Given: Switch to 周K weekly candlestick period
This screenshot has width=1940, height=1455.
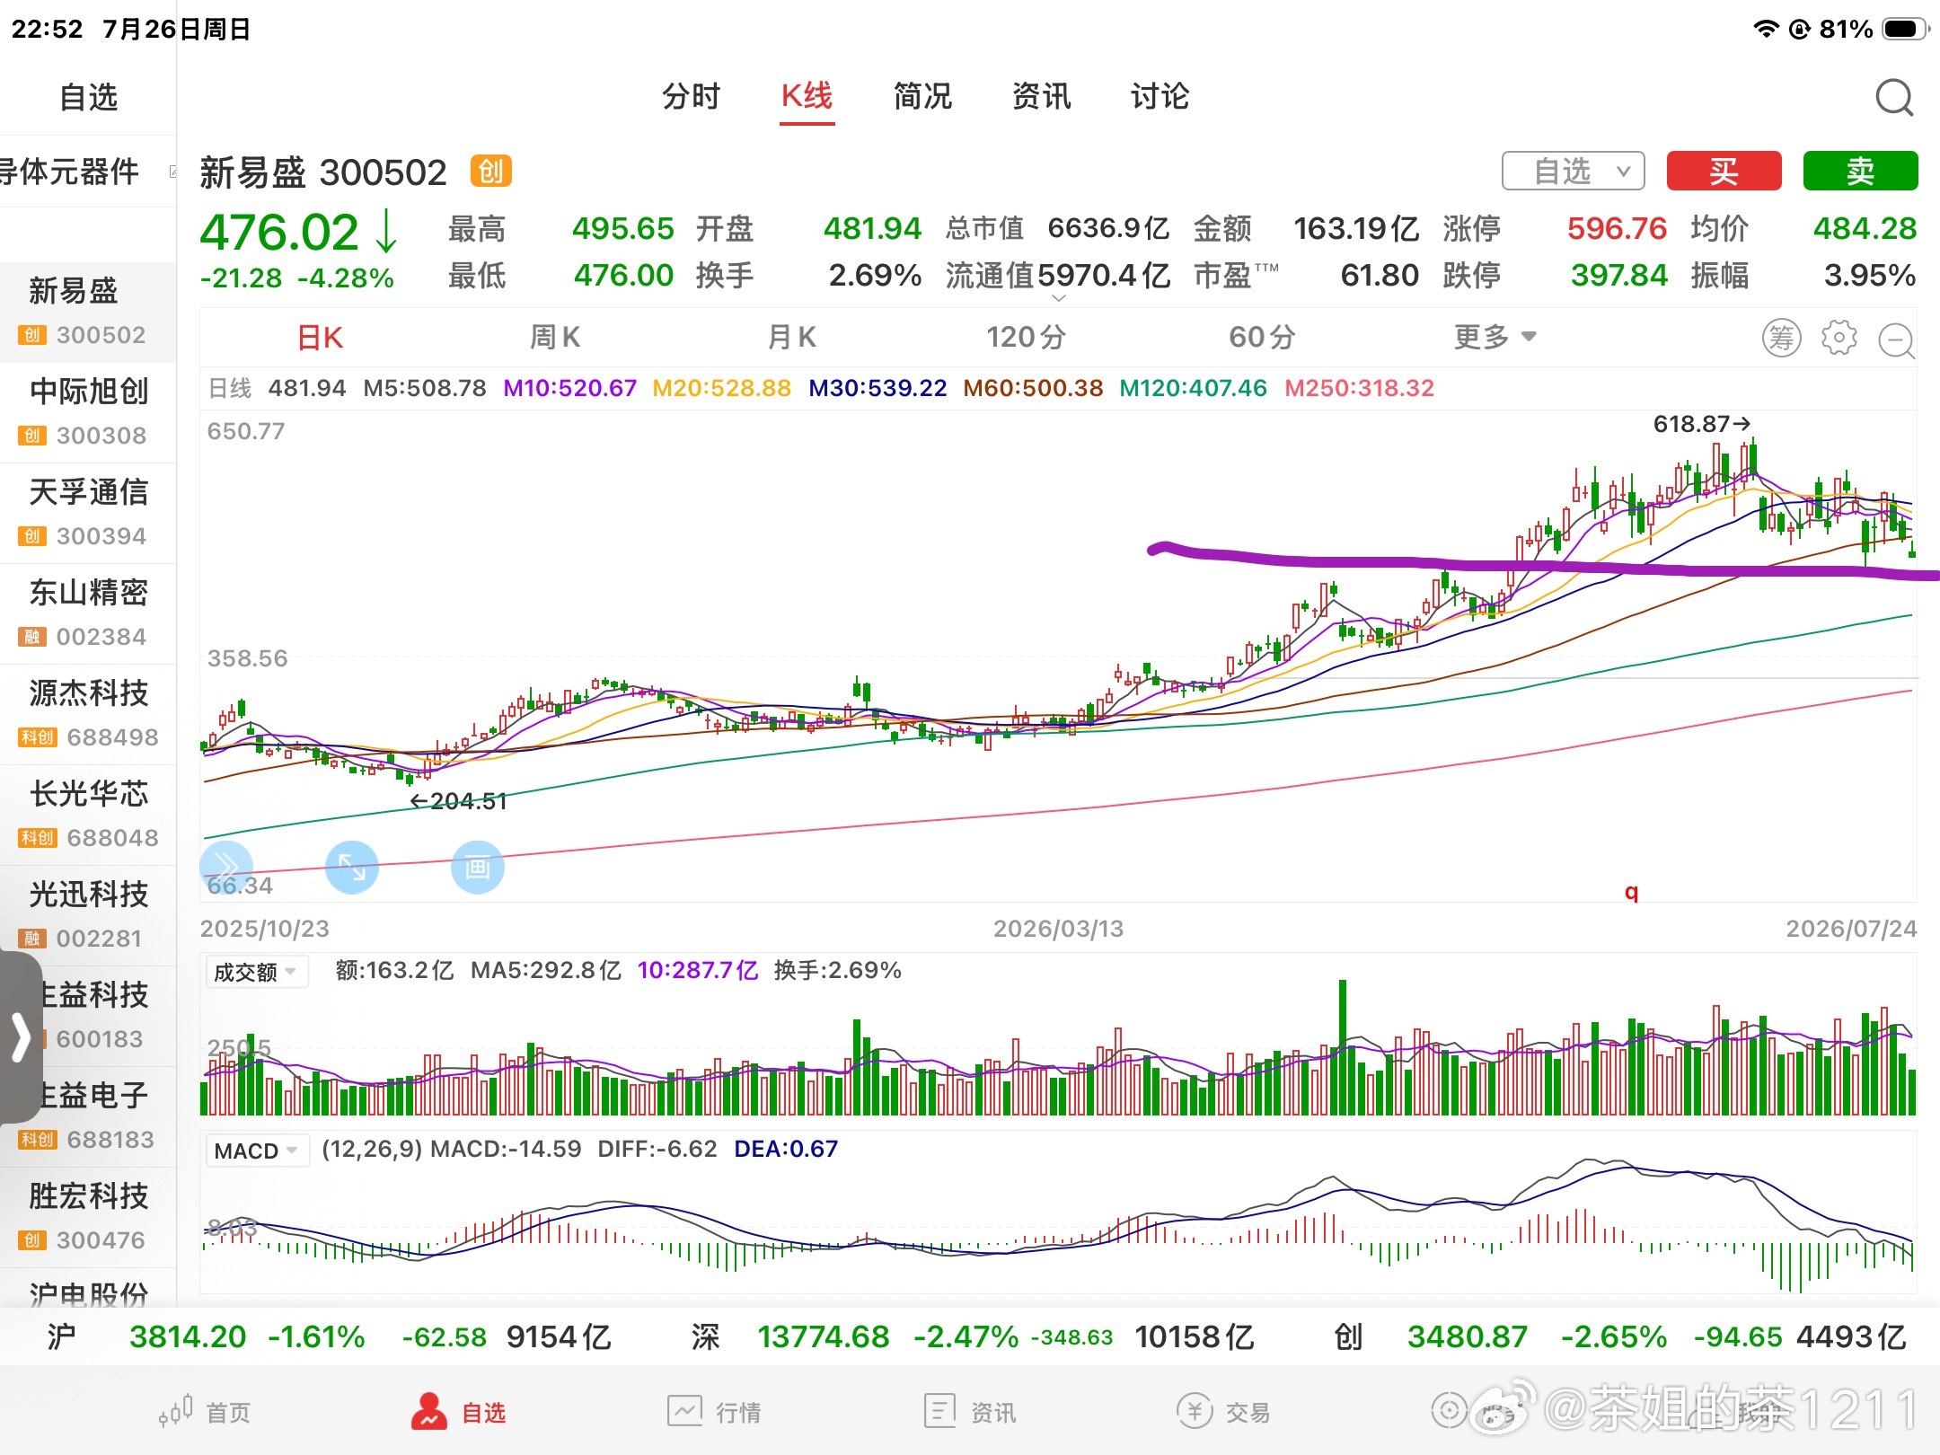Looking at the screenshot, I should [555, 338].
